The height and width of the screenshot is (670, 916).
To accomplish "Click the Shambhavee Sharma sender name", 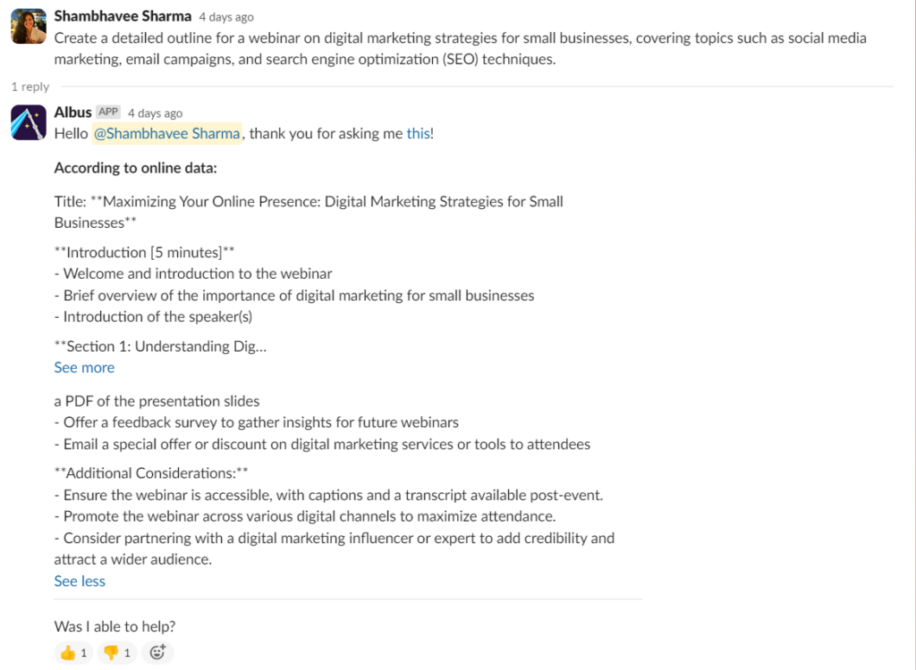I will tap(123, 16).
